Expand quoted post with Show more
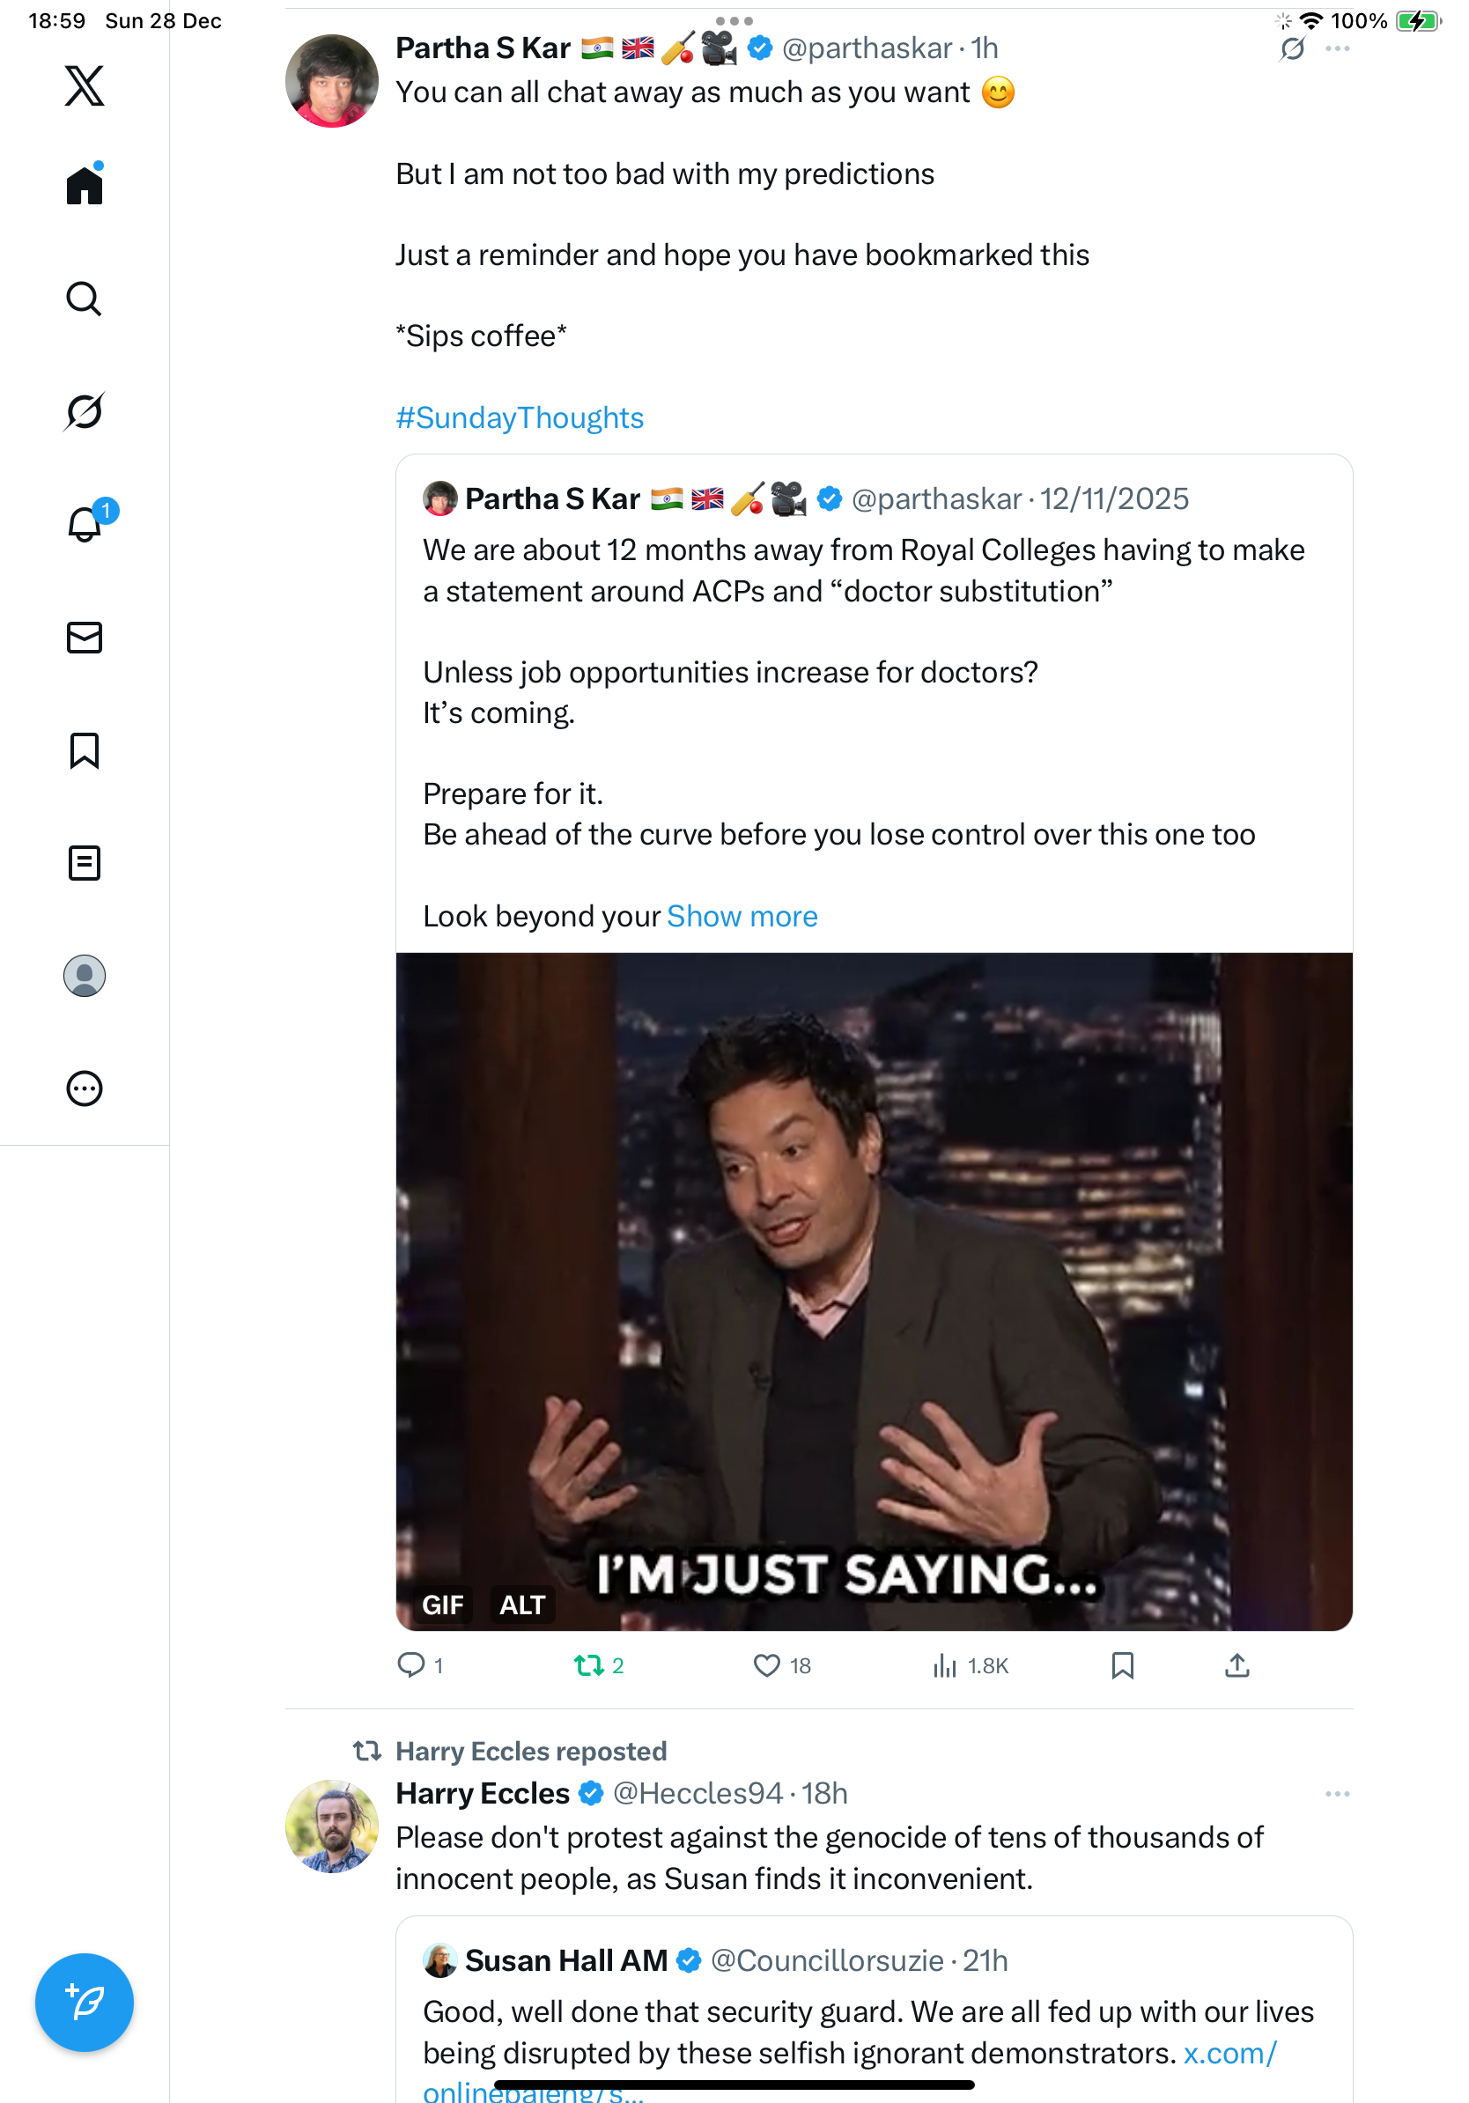This screenshot has width=1469, height=2103. tap(742, 916)
